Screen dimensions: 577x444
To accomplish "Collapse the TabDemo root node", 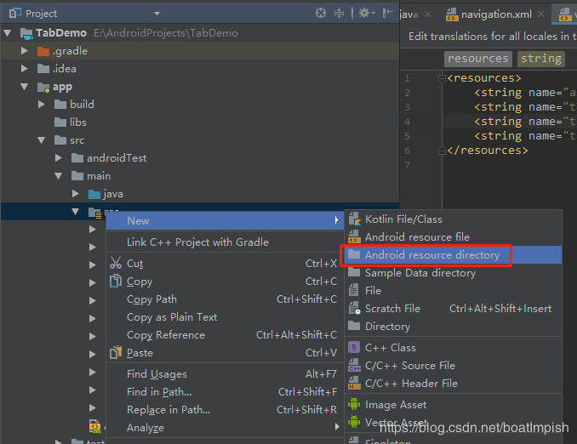I will click(x=7, y=33).
